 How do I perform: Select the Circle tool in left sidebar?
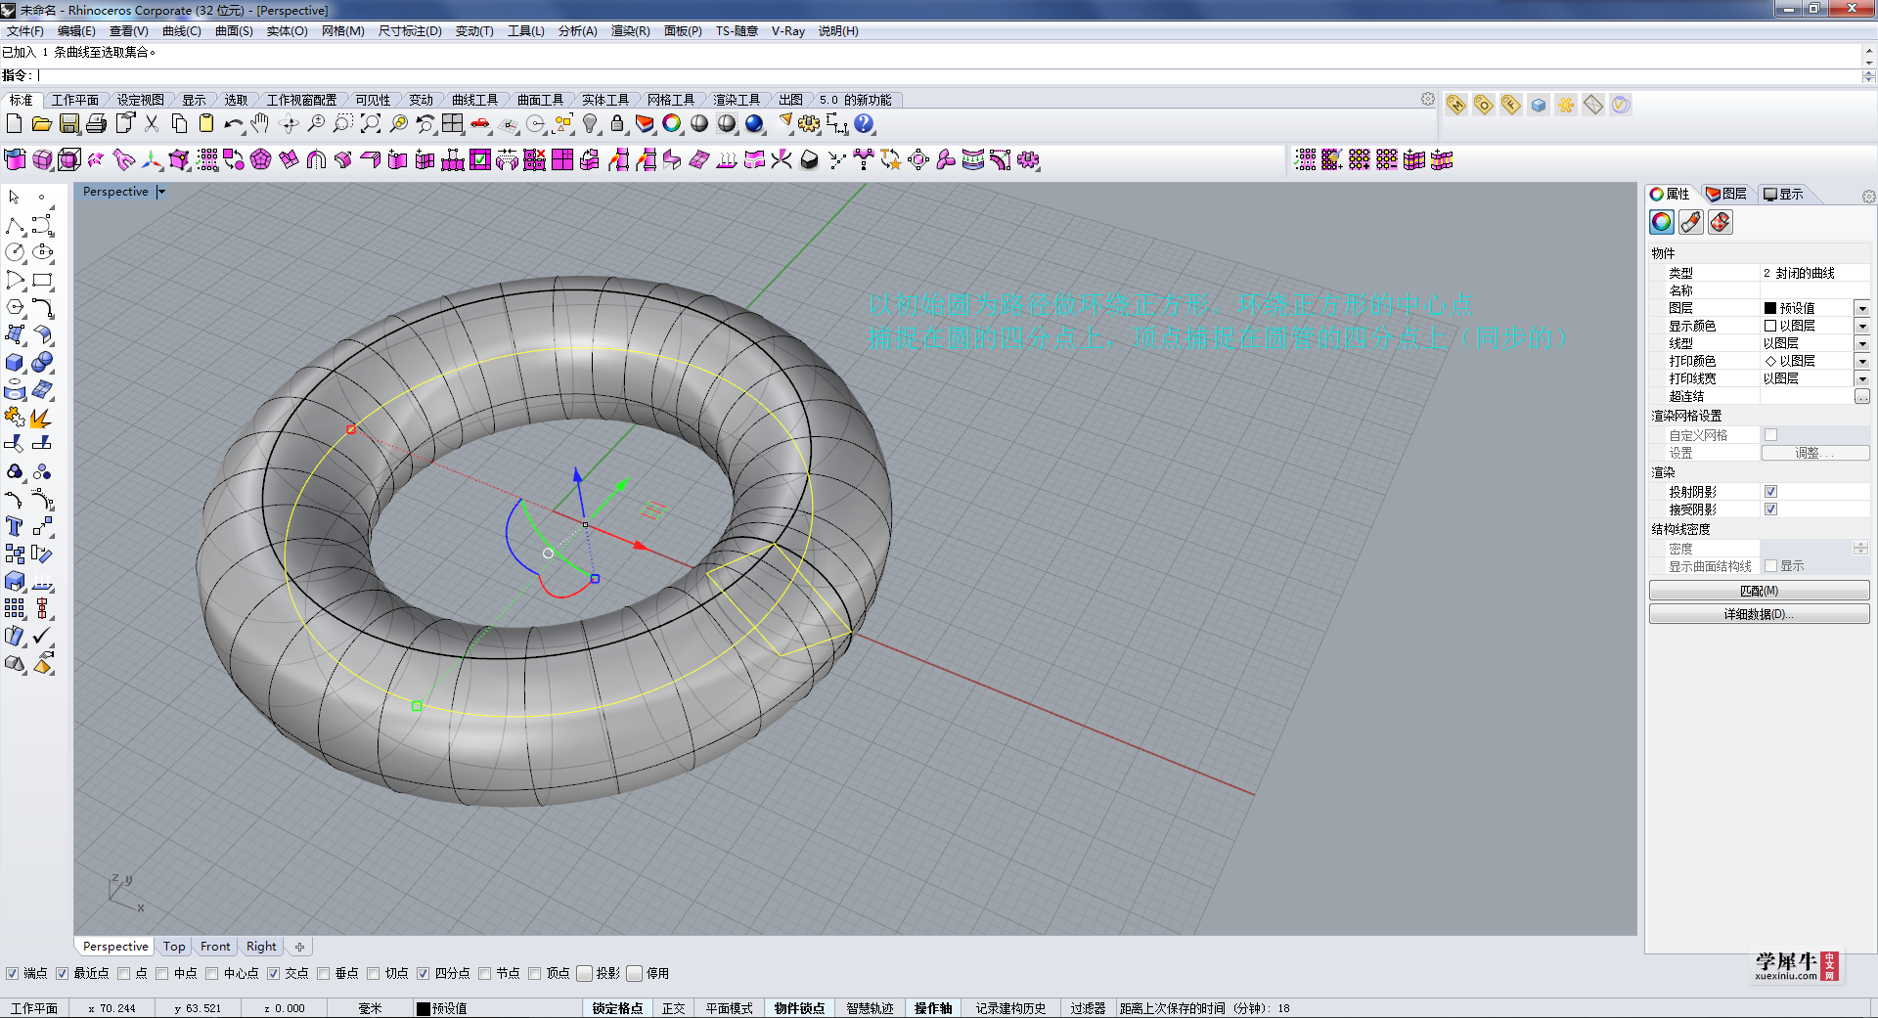point(15,253)
